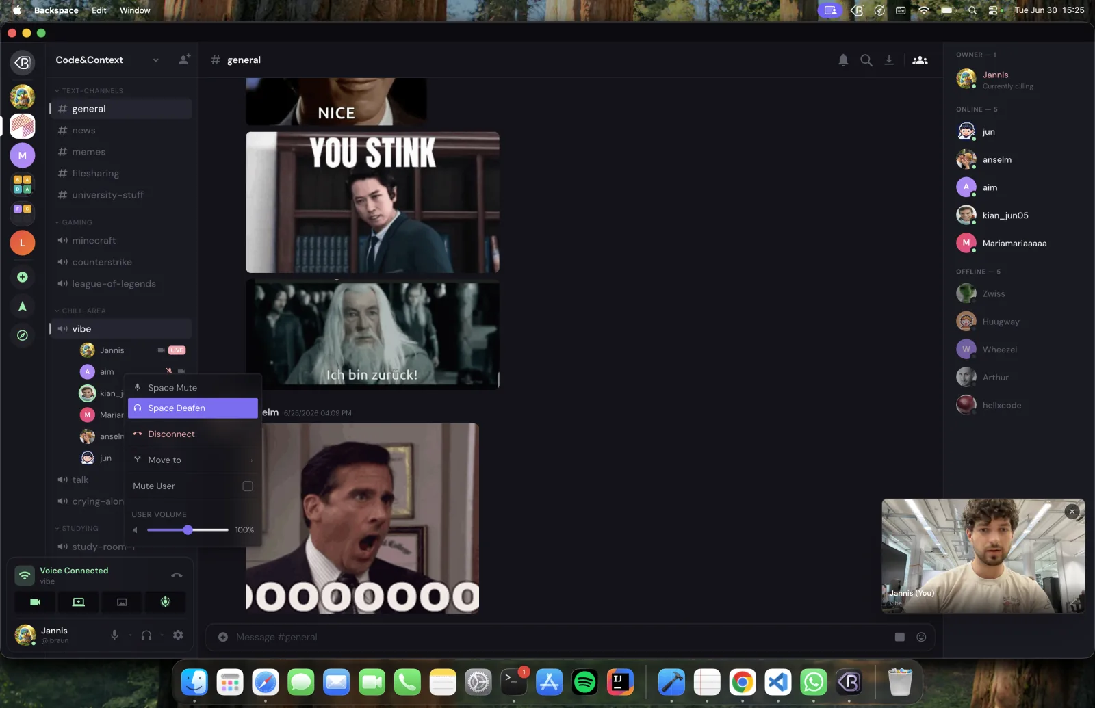Search messages with the magnifier icon
The image size is (1095, 708).
[x=866, y=60]
